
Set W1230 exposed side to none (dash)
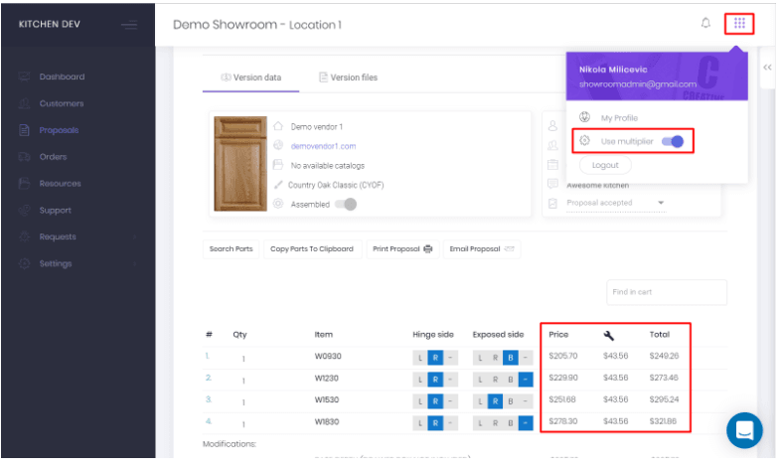click(526, 380)
